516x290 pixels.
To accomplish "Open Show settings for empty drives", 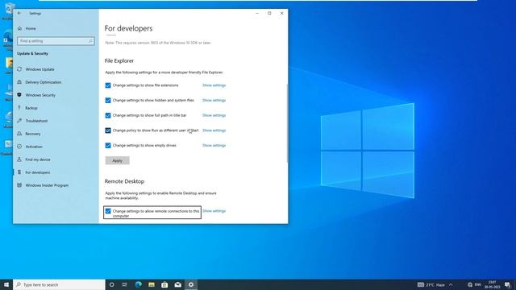I will pos(214,145).
